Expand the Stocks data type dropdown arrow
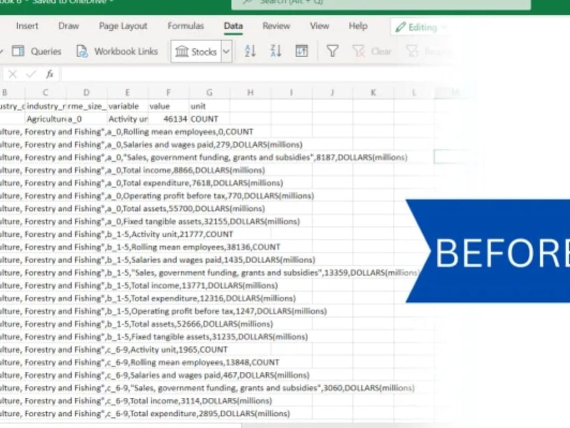This screenshot has height=428, width=570. [x=225, y=50]
